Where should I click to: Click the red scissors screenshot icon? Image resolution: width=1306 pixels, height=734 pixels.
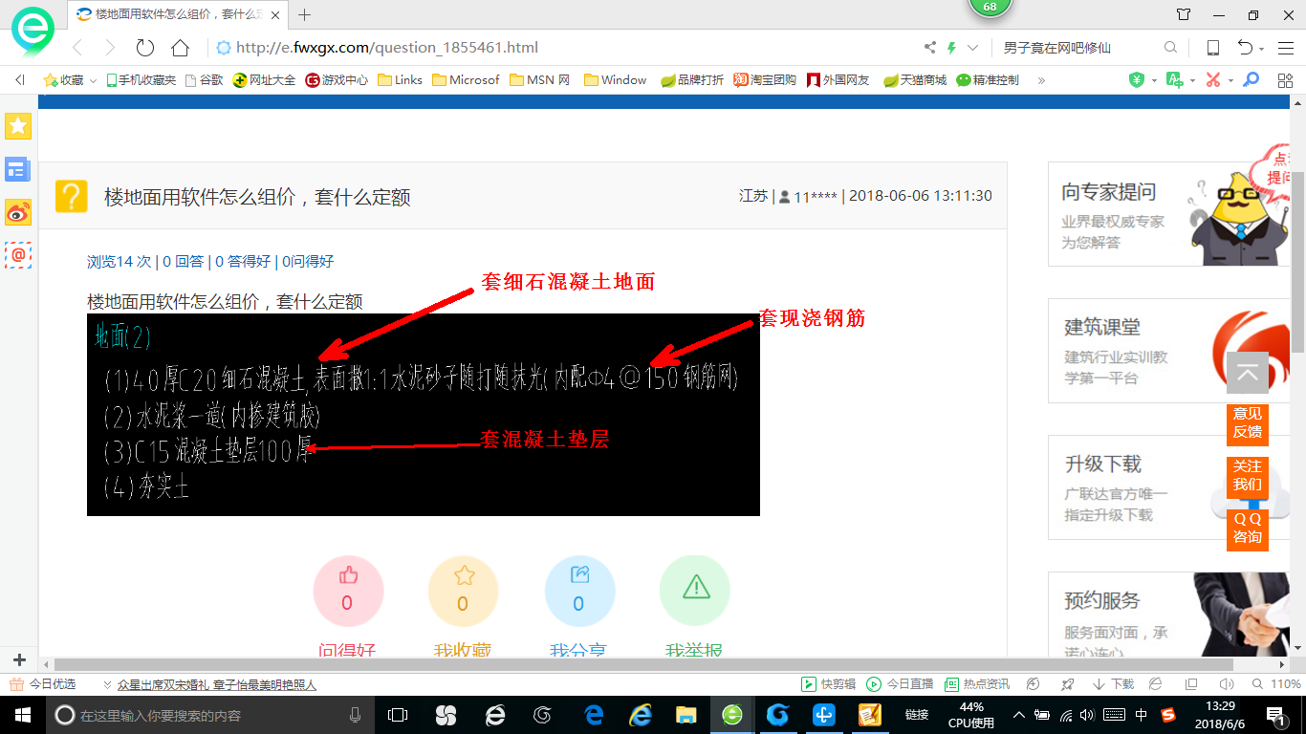tap(1212, 80)
